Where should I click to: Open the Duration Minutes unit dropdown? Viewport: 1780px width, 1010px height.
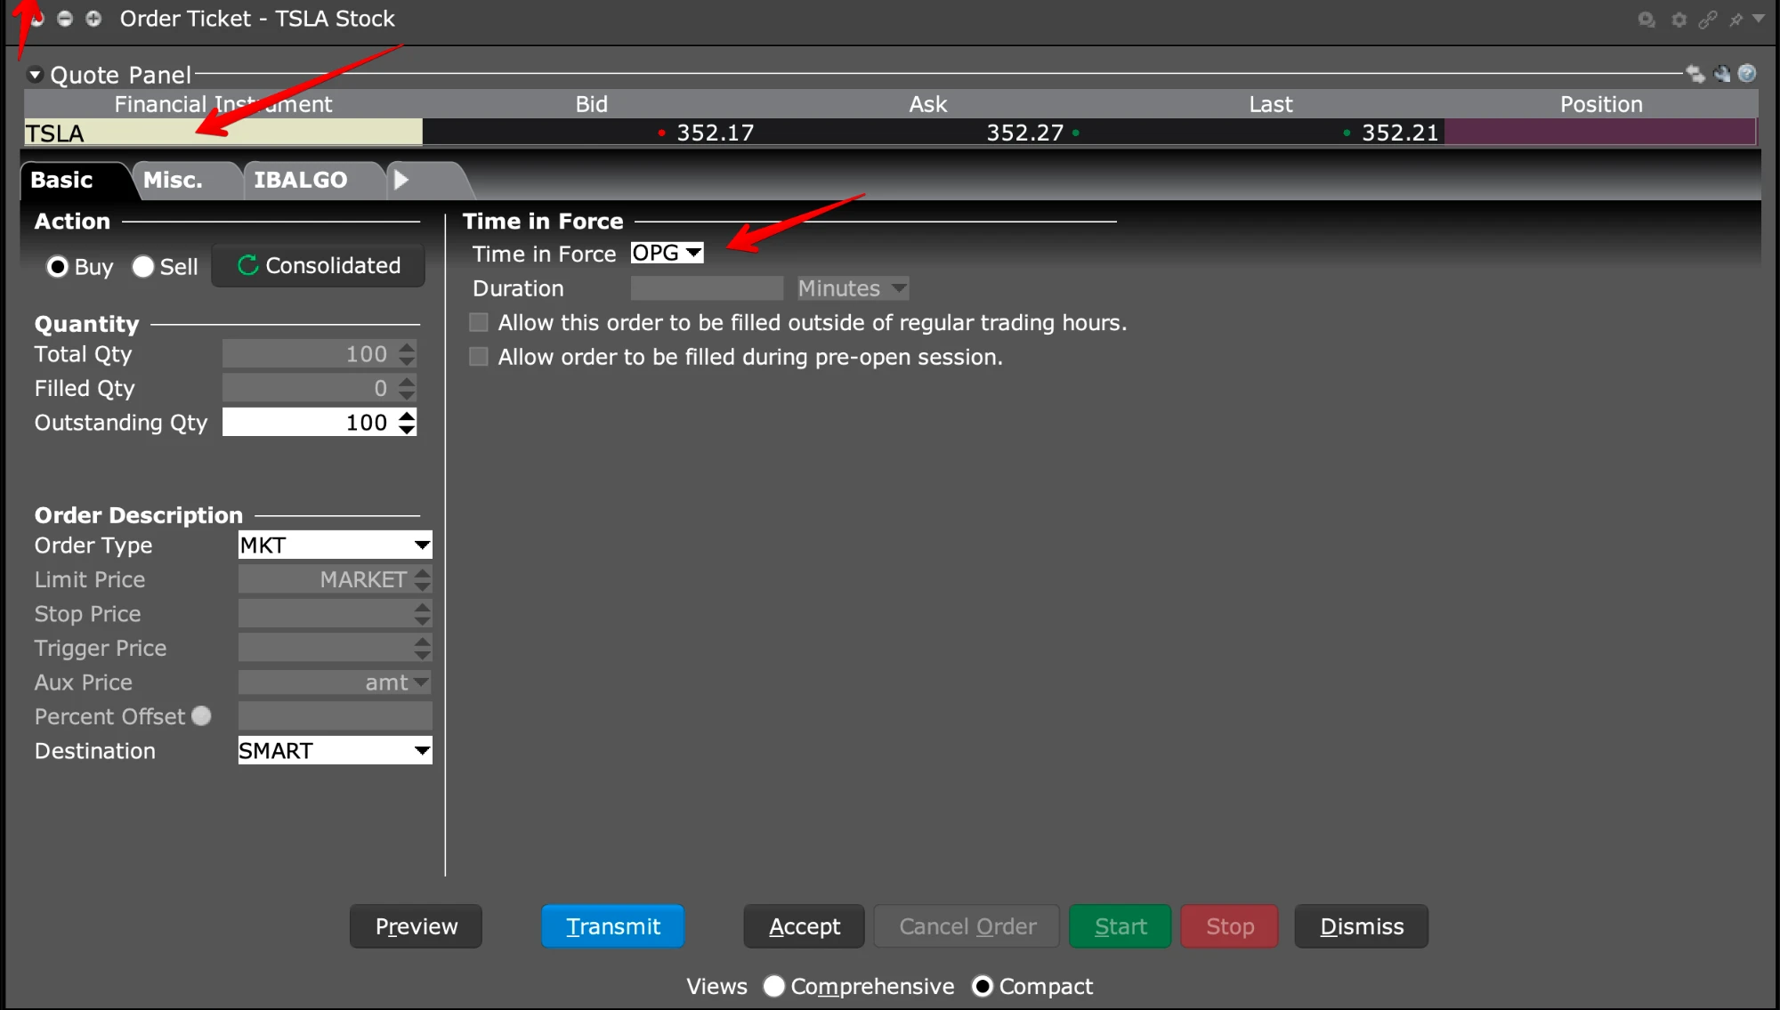pyautogui.click(x=853, y=288)
